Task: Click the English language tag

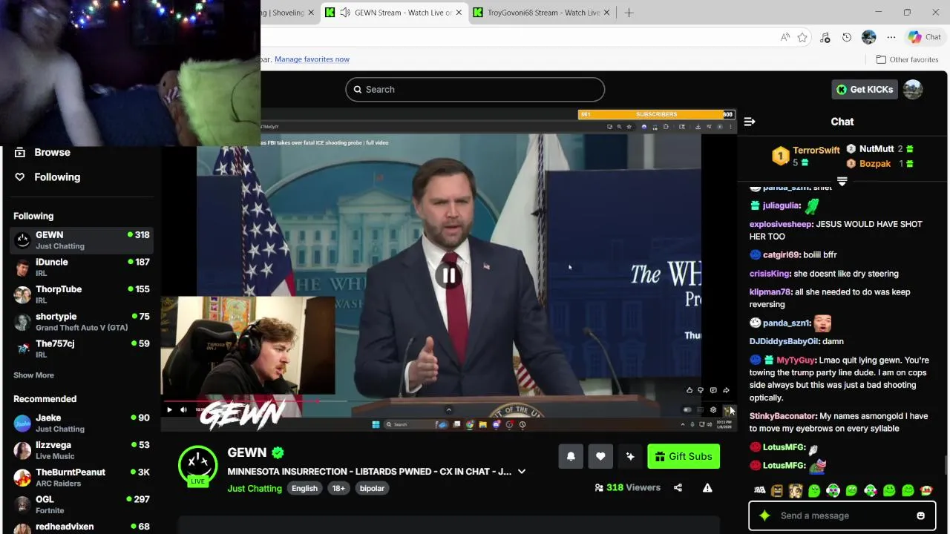Action: [x=304, y=488]
